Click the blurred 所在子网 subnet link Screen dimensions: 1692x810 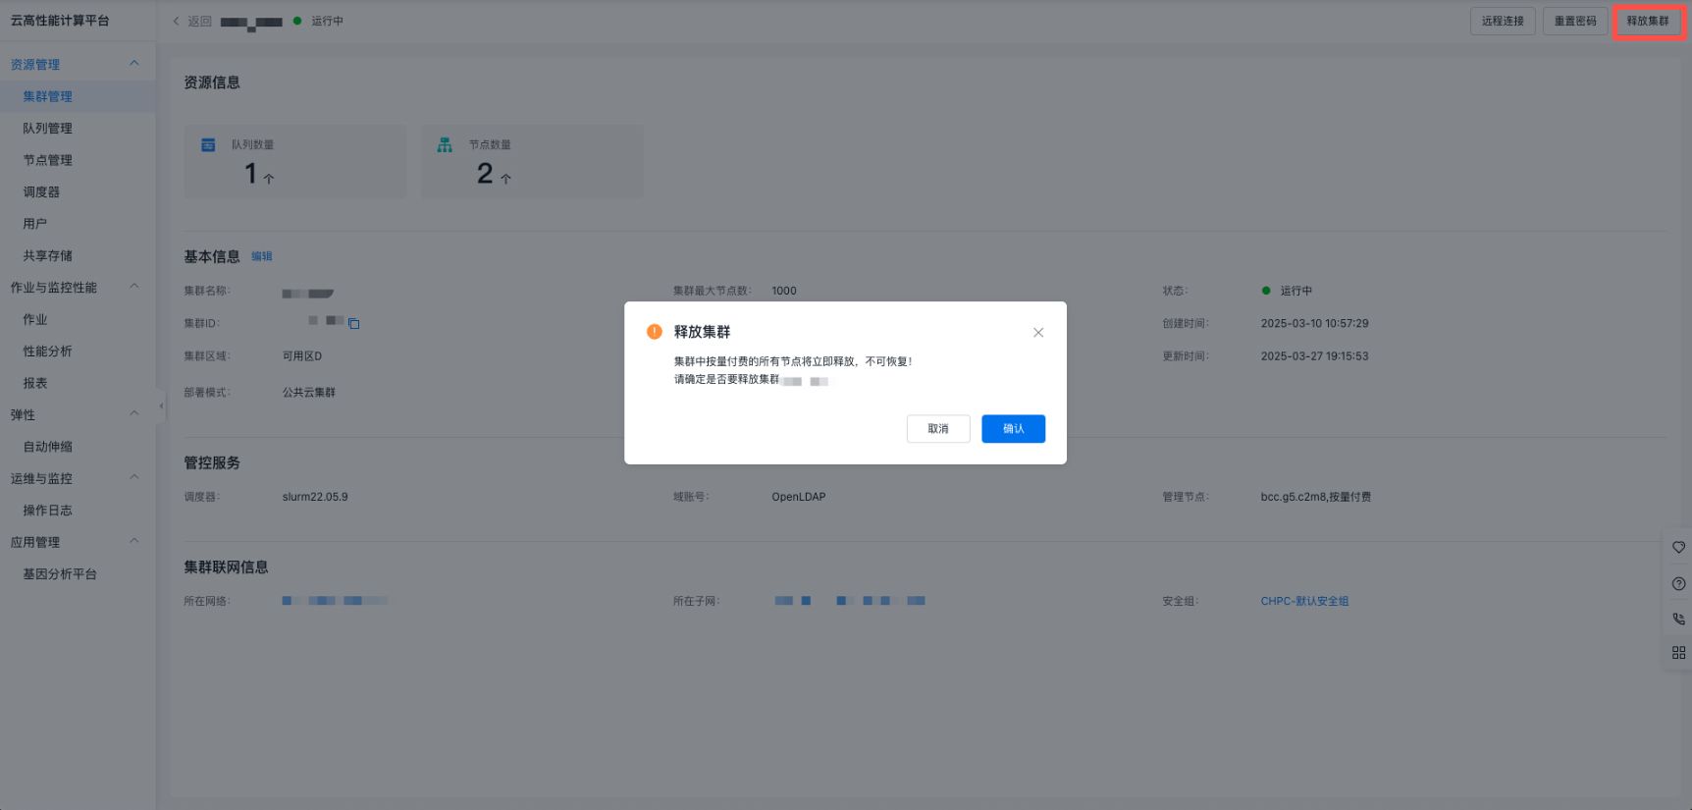[x=850, y=601]
